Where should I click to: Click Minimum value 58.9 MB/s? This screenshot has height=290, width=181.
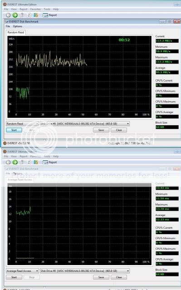tap(167, 51)
